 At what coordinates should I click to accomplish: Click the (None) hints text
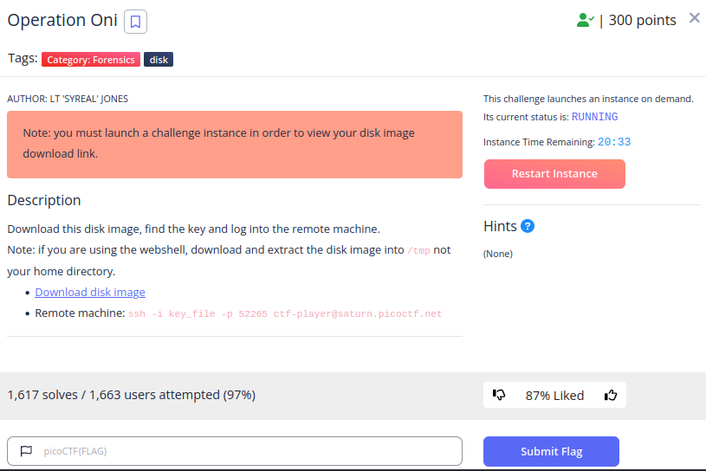tap(497, 254)
